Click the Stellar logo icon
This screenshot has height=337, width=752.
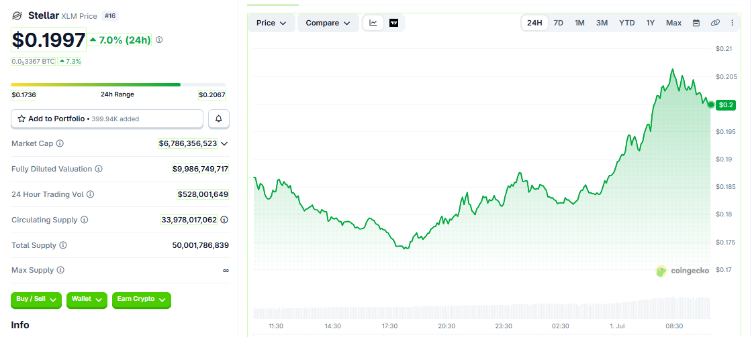pyautogui.click(x=17, y=16)
